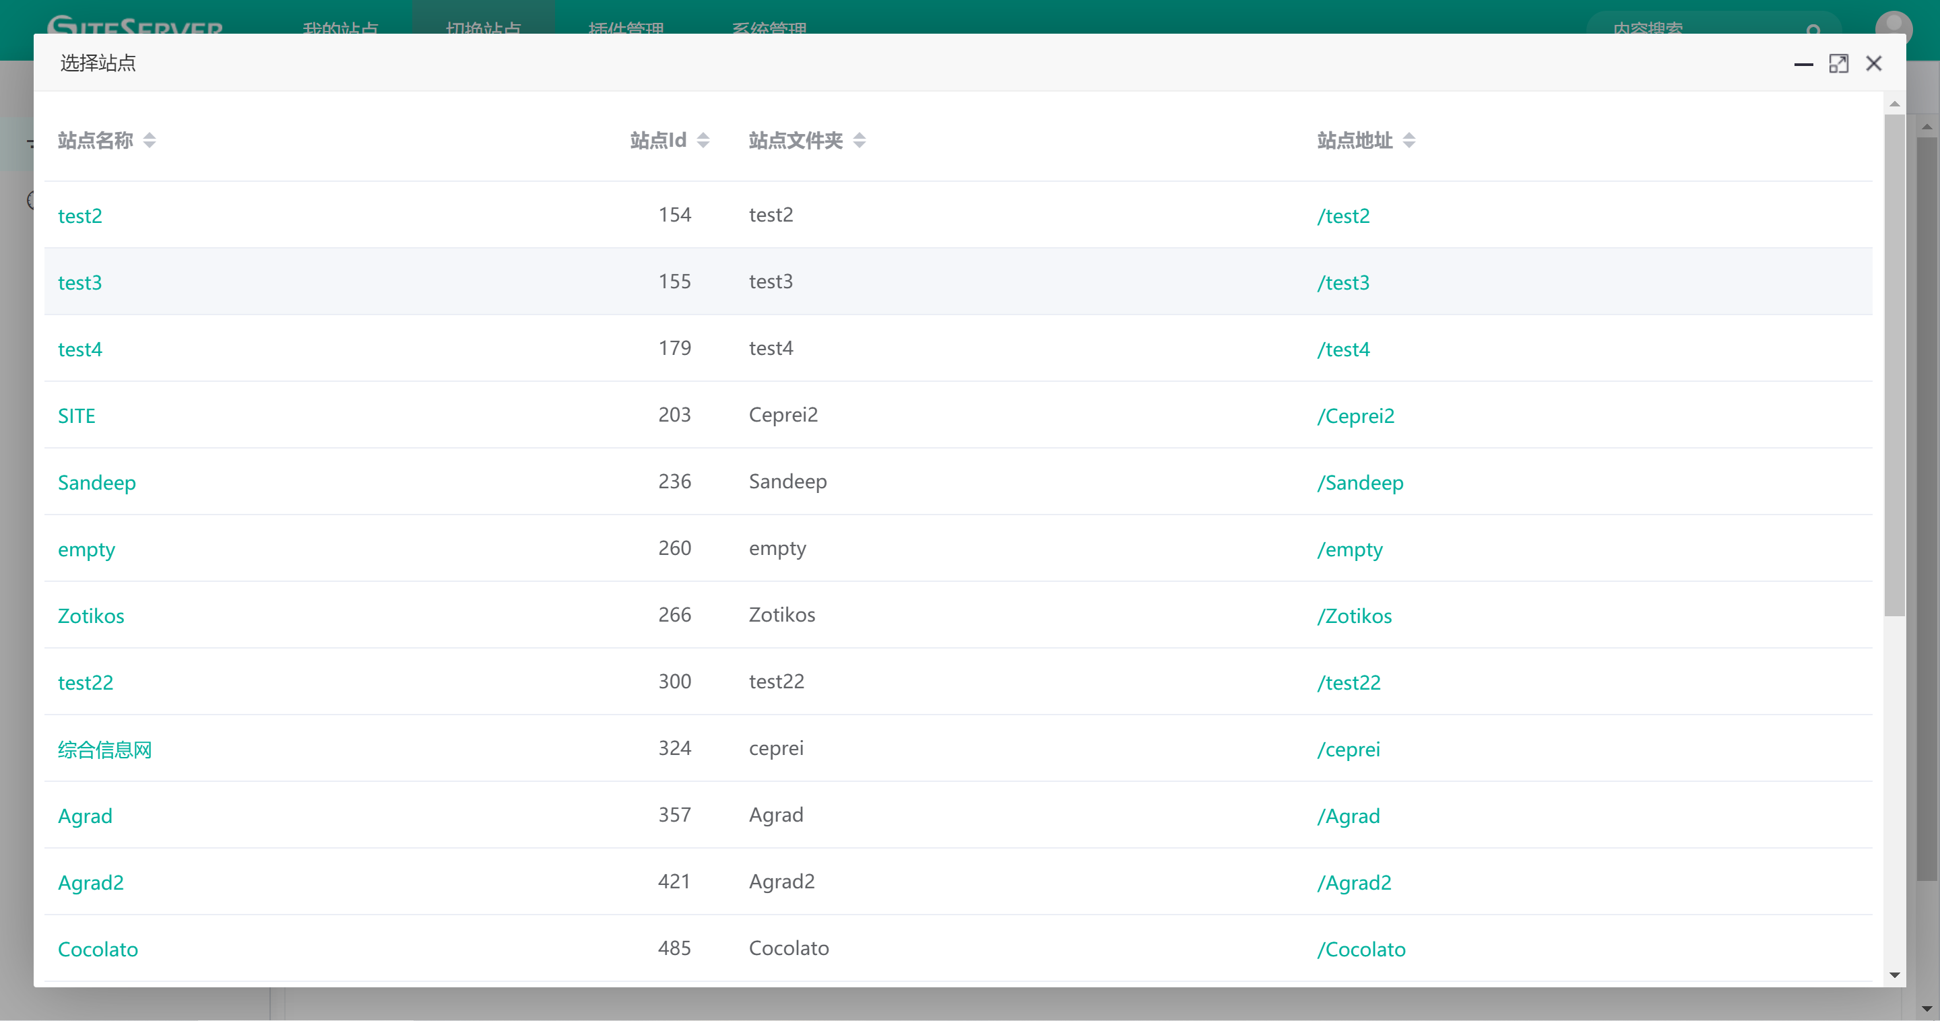The image size is (1940, 1021).
Task: Open the /test22 site address
Action: point(1348,683)
